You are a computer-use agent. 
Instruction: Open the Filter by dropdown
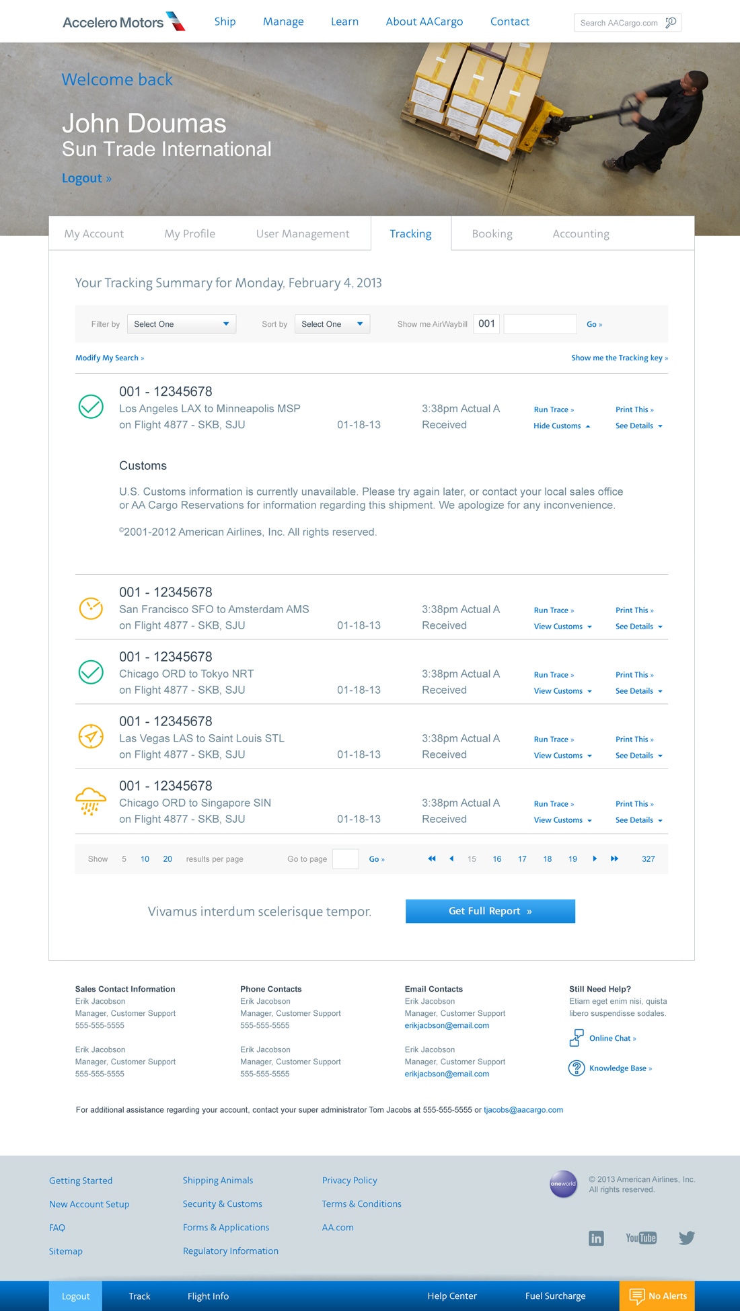coord(182,324)
